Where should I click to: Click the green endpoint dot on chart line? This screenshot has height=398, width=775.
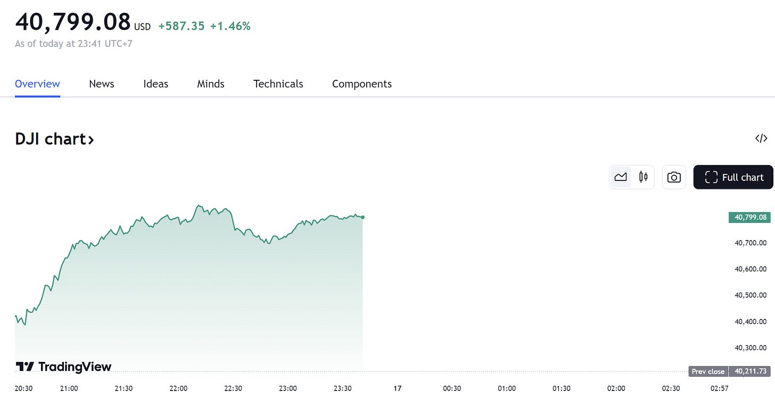[x=362, y=217]
